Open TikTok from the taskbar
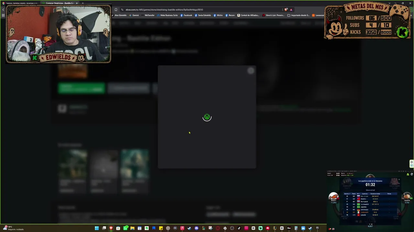This screenshot has width=414, height=232. click(x=239, y=228)
